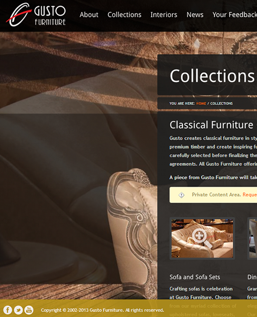Click the Home breadcrumb link

coord(201,103)
